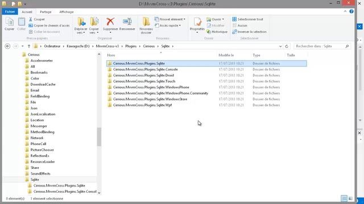Screen dimensions: 364x204
Task: Click the Modifier command
Action: click(216, 25)
